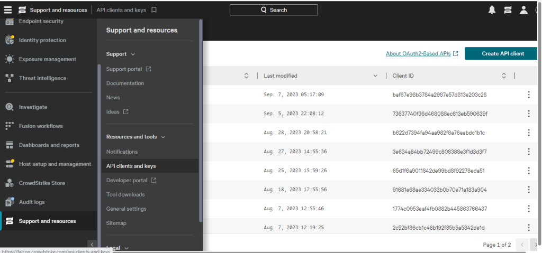Select the Sep. 5, 2023 22:08:12 timestamp
The height and width of the screenshot is (253, 542).
(293, 114)
